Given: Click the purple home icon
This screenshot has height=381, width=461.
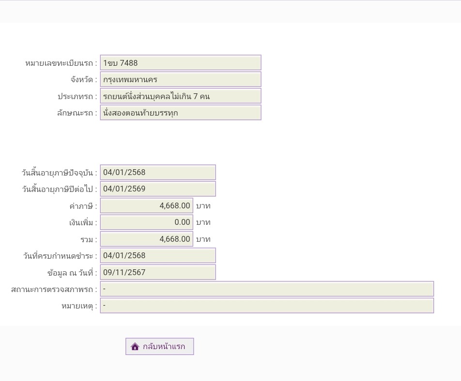Looking at the screenshot, I should pyautogui.click(x=135, y=346).
